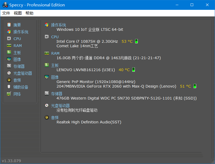Image resolution: width=215 pixels, height=164 pixels.
Task: Click the CPU temperature 53 °C reading
Action: (x=127, y=41)
